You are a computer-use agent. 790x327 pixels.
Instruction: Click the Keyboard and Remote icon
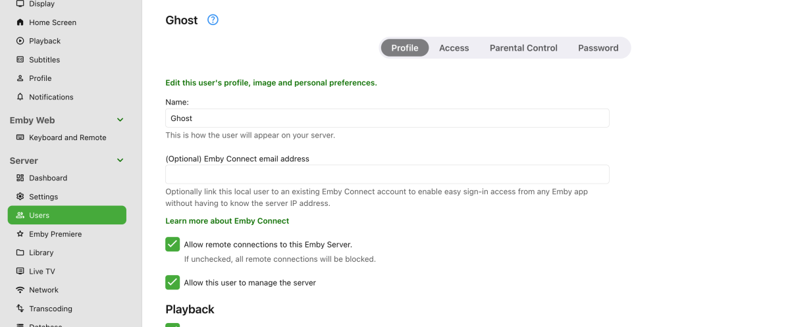(x=20, y=138)
